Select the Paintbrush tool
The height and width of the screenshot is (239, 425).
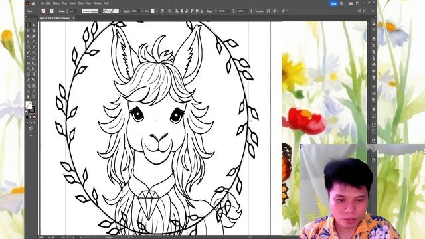click(34, 47)
